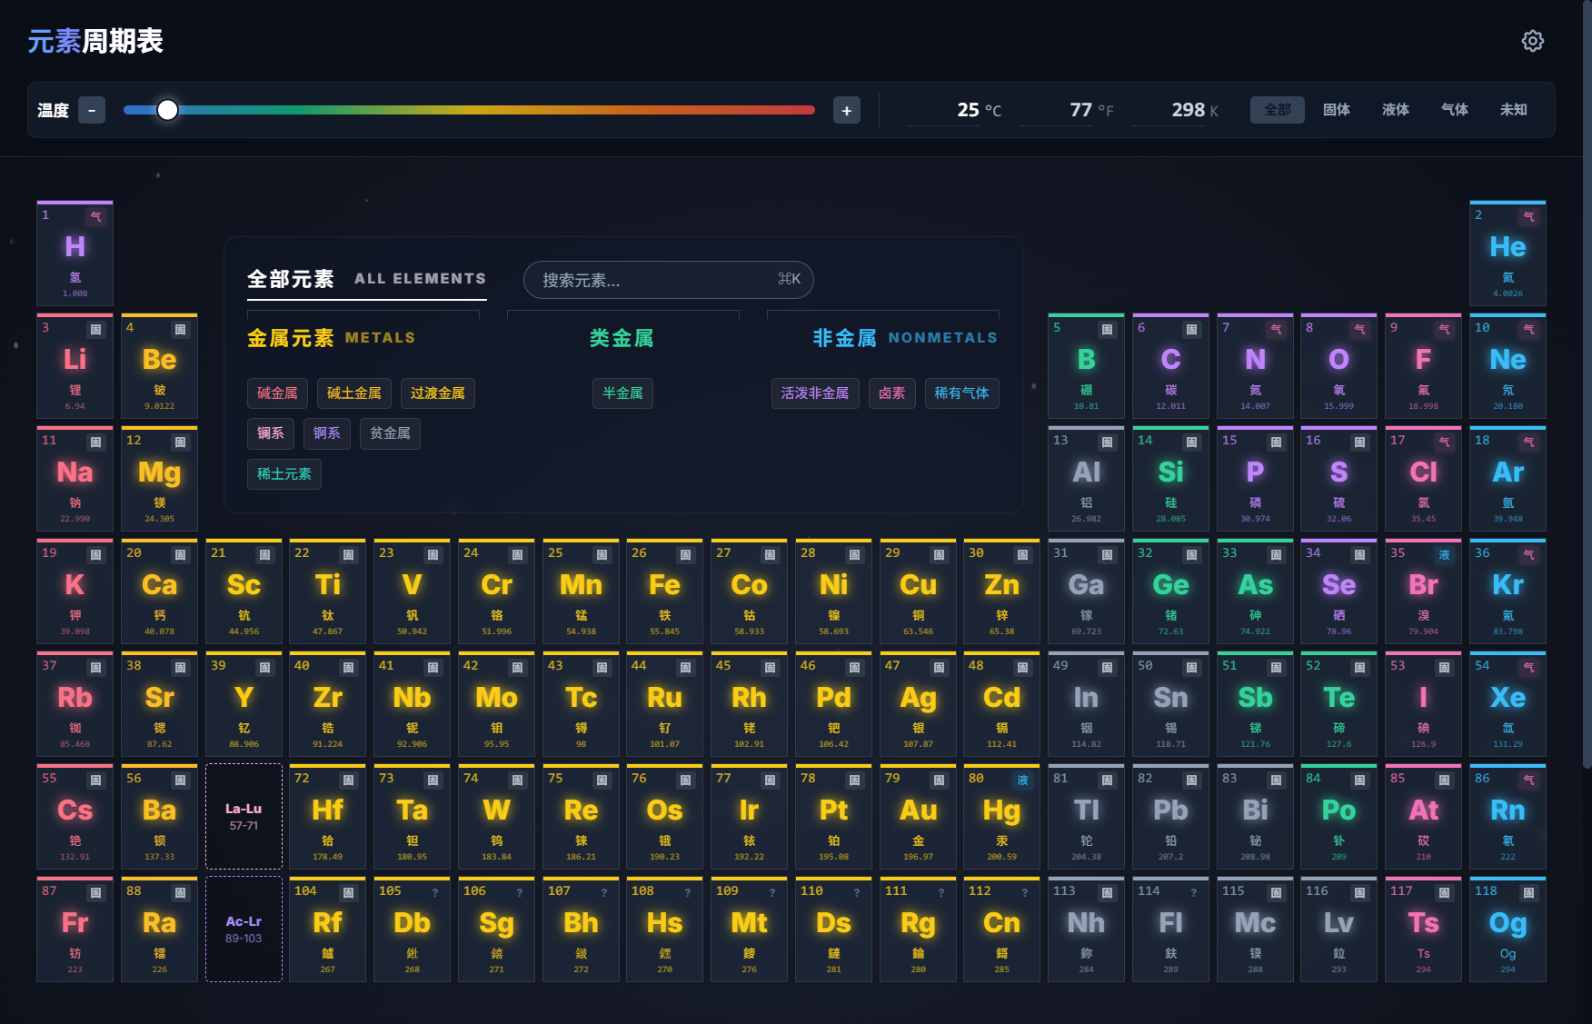Select the bromine (Br) element tile
Screen dimensions: 1592x1024
(1423, 592)
